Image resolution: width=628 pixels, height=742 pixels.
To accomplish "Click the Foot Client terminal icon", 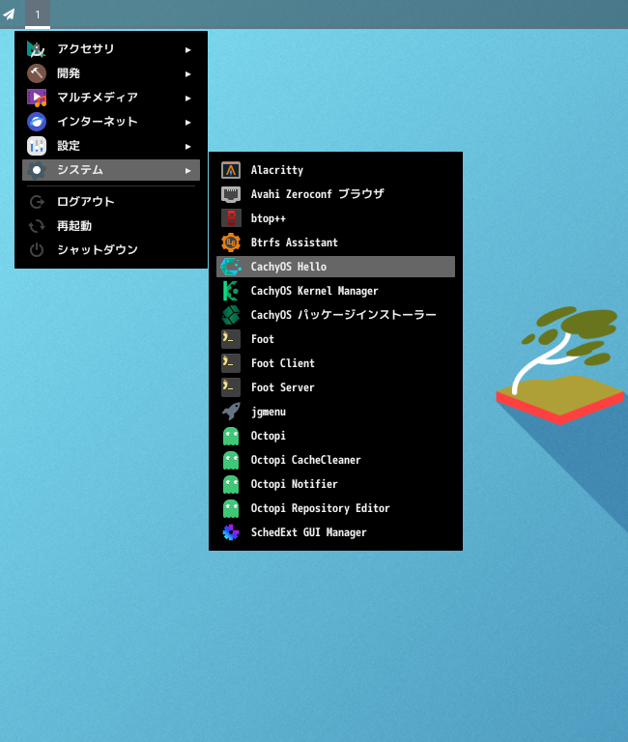I will tap(231, 363).
